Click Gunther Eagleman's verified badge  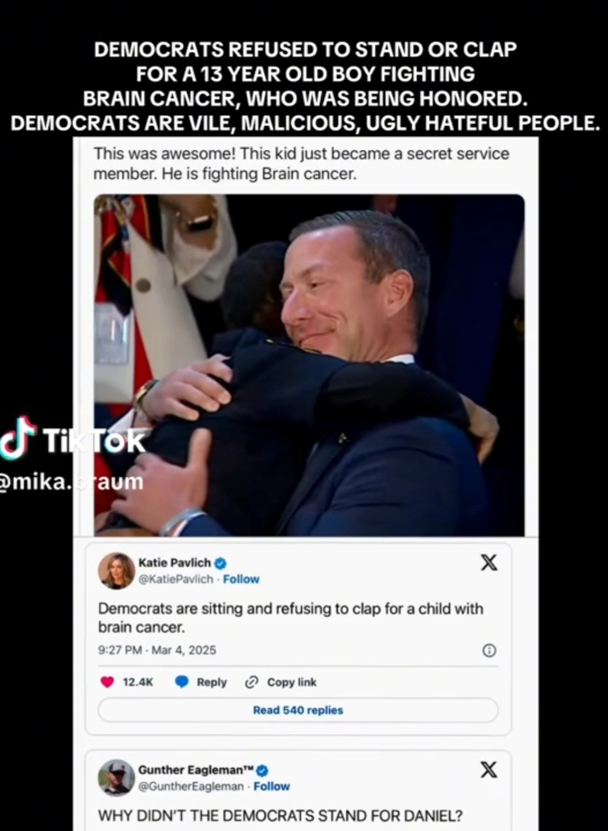tap(262, 770)
